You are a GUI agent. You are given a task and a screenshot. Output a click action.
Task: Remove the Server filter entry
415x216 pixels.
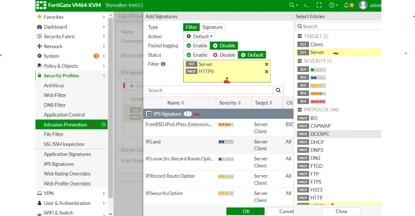click(x=266, y=64)
